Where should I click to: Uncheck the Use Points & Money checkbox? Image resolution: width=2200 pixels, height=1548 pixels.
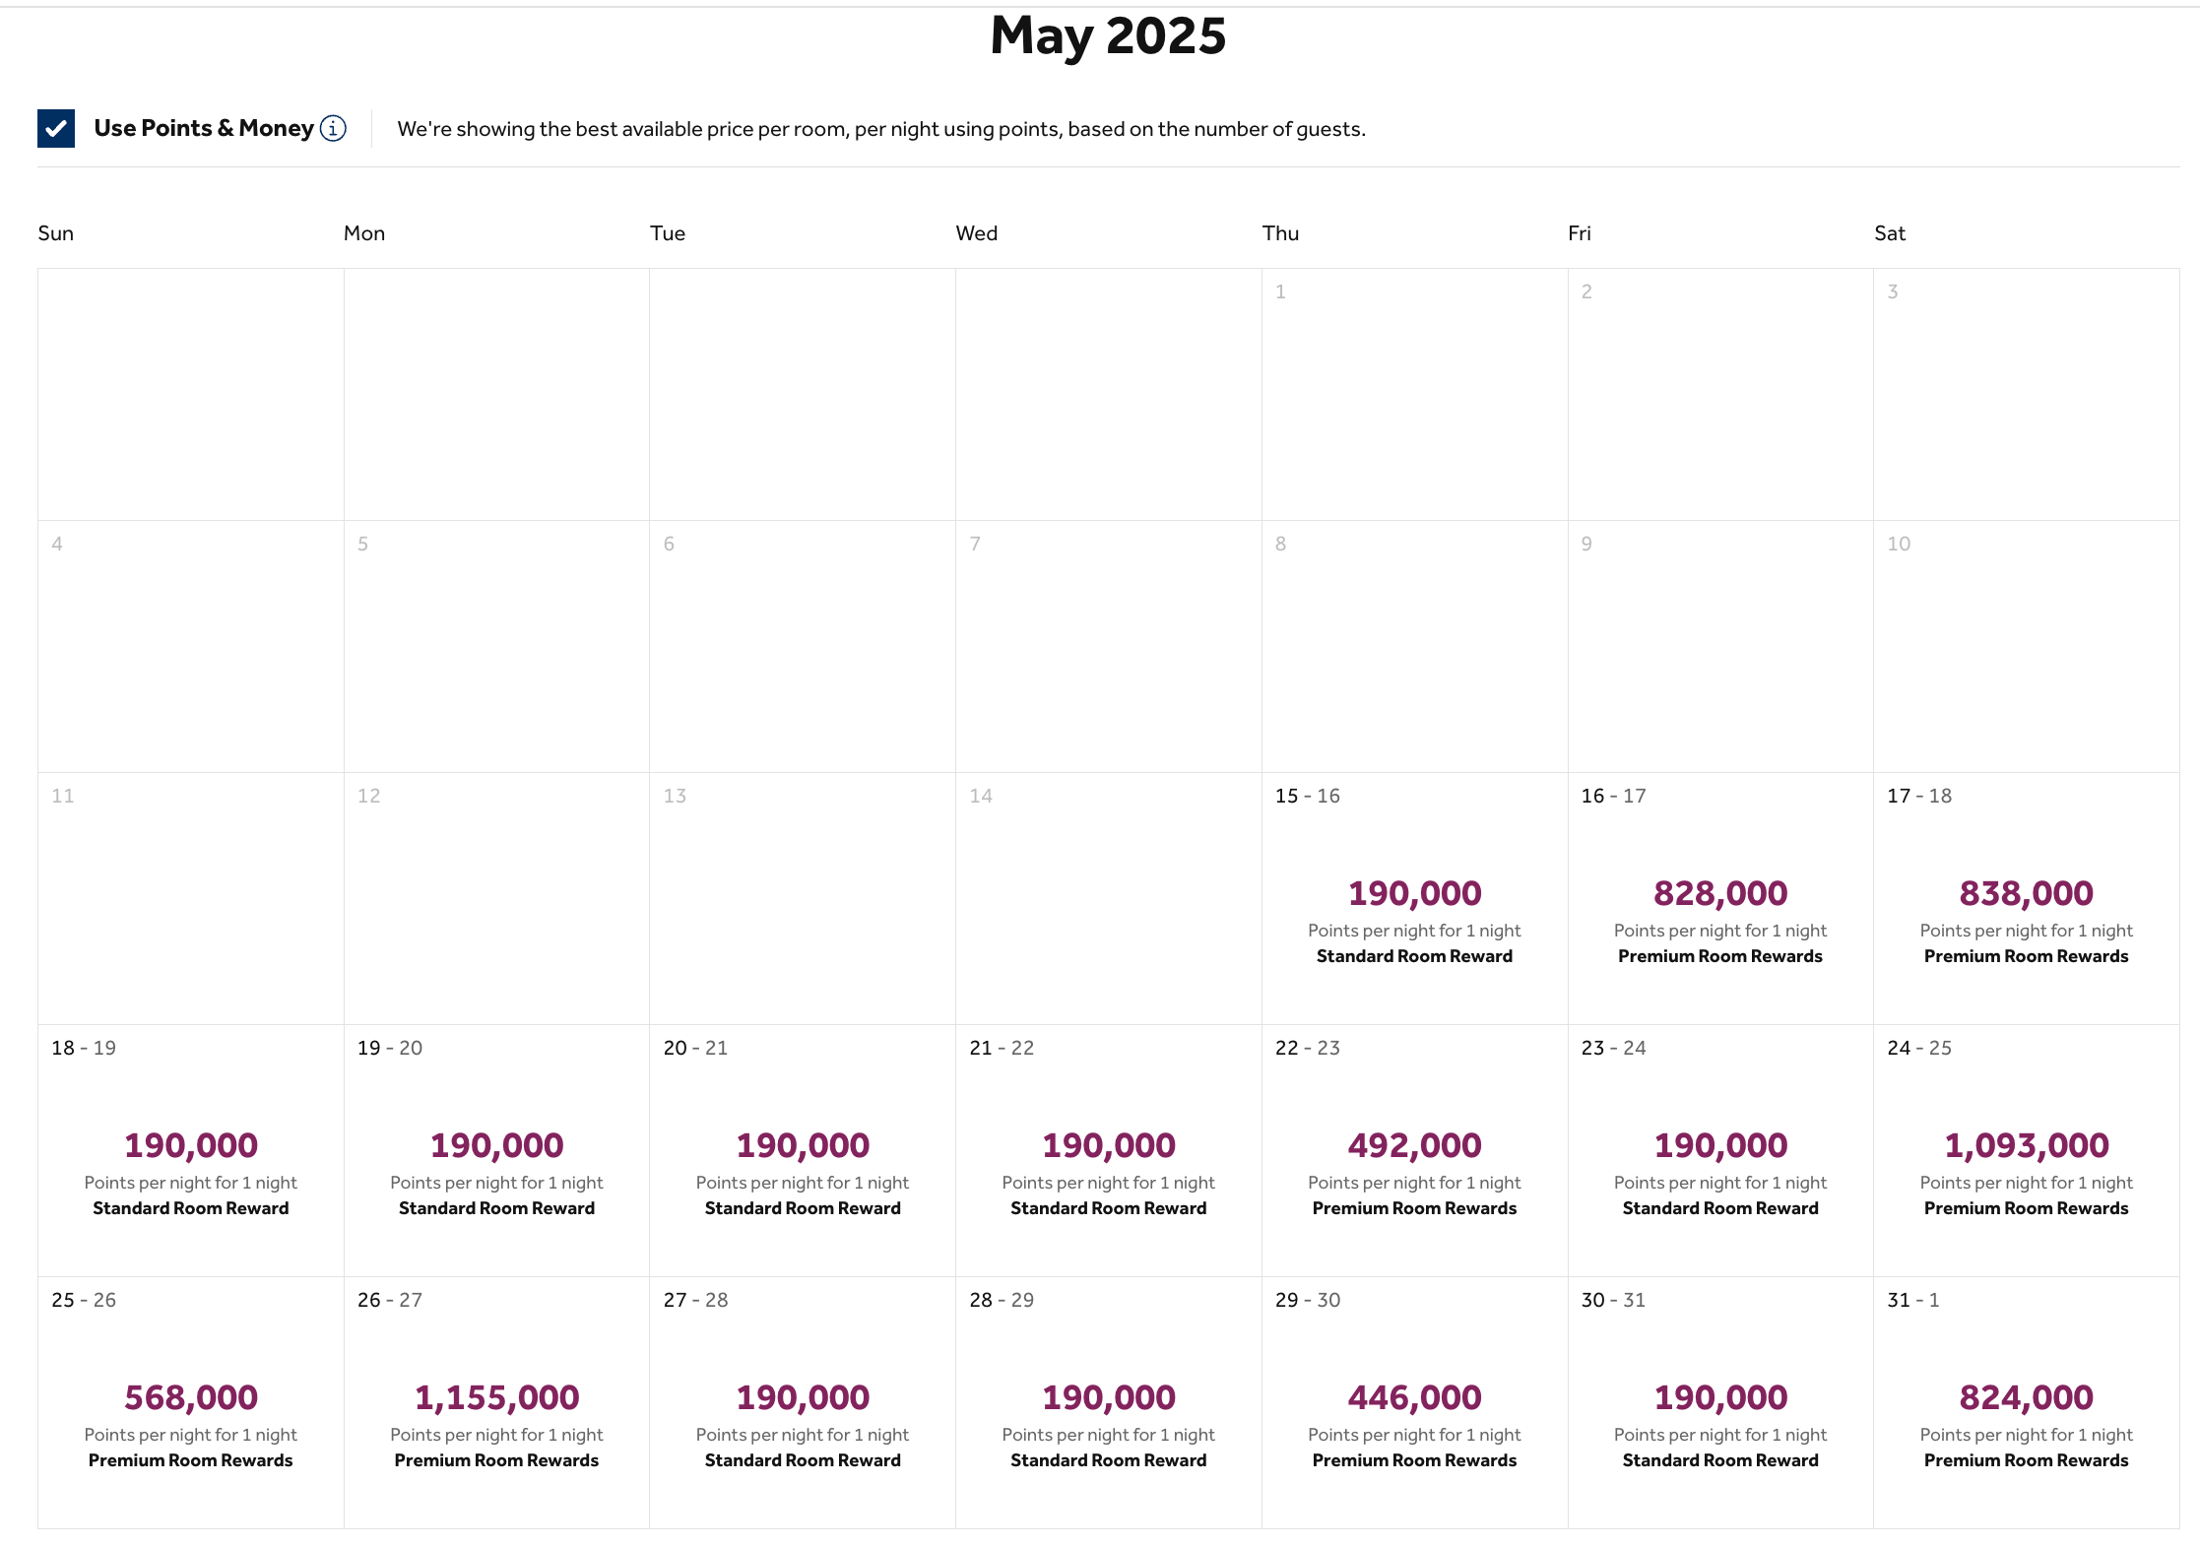tap(56, 128)
